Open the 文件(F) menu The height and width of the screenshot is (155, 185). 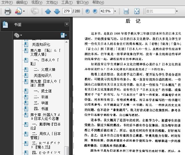click(x=7, y=2)
